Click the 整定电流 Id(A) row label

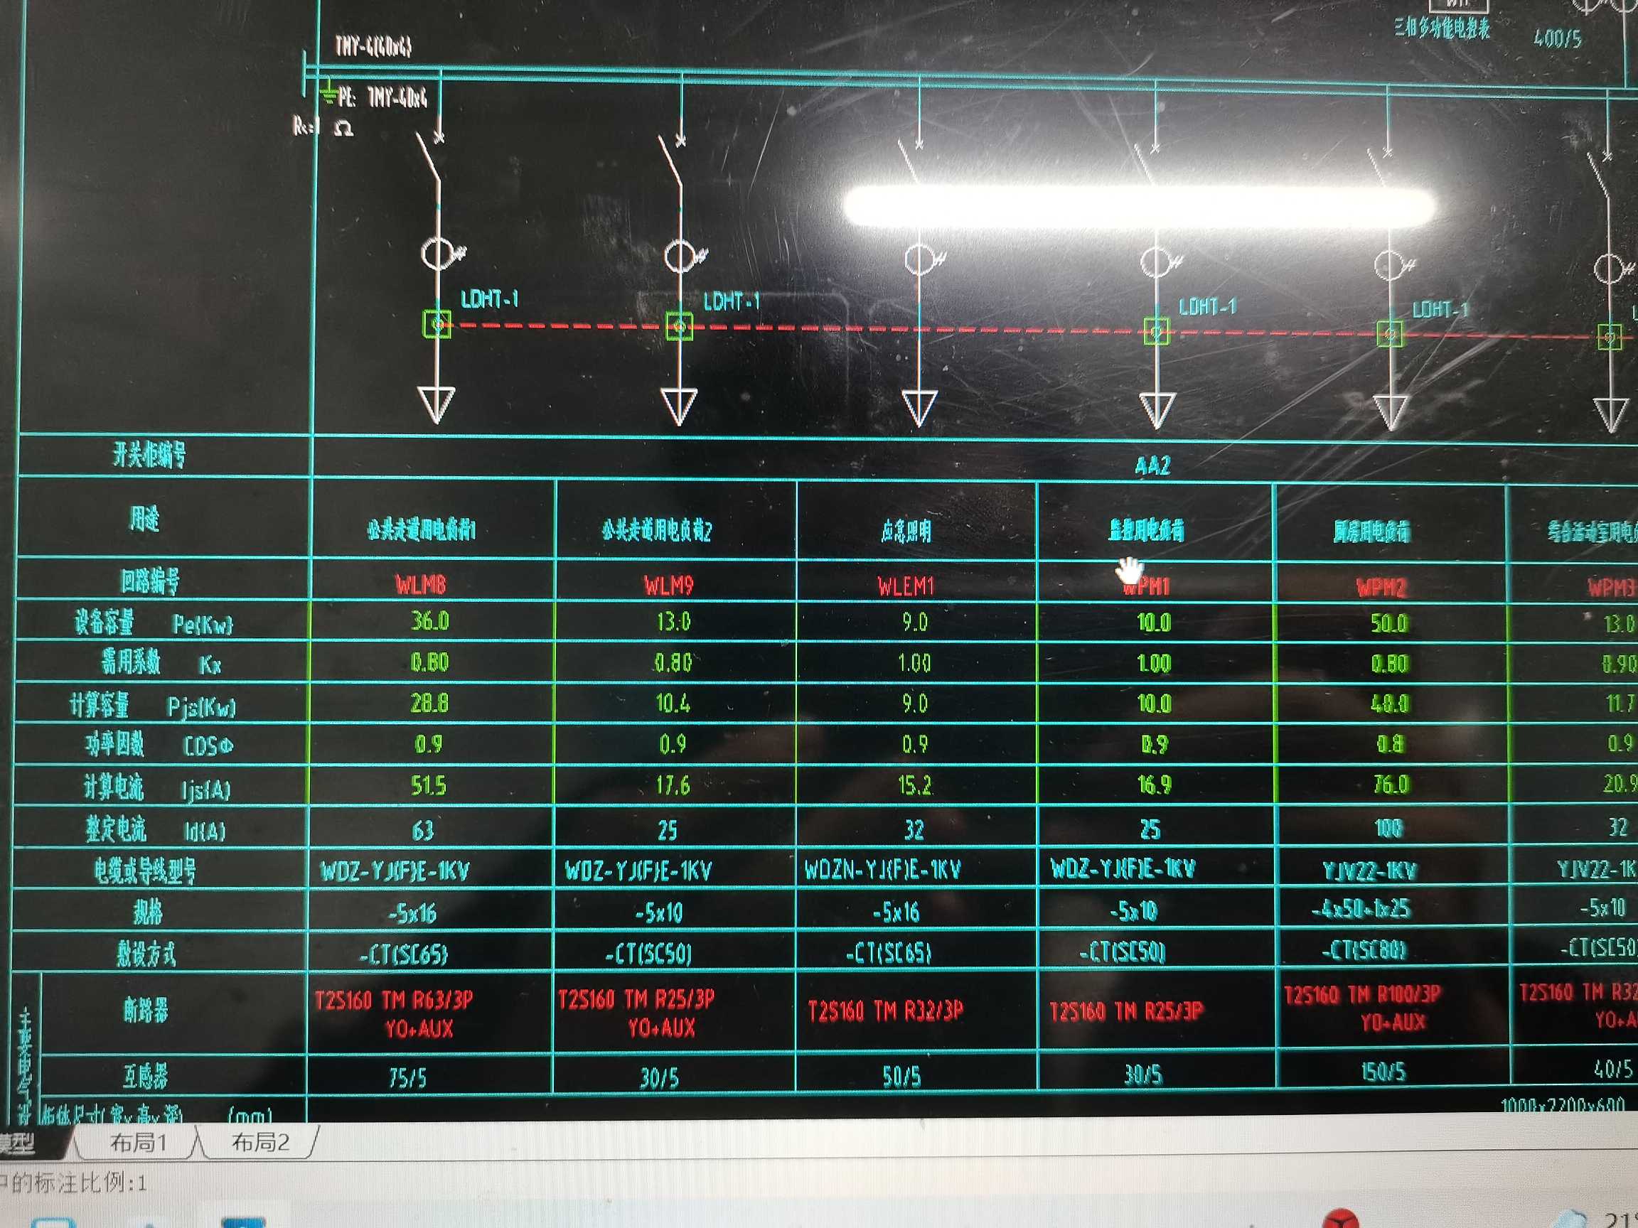pyautogui.click(x=156, y=830)
